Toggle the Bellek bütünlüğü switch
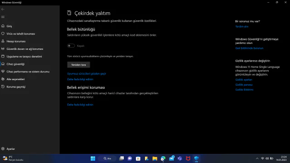 click(71, 46)
